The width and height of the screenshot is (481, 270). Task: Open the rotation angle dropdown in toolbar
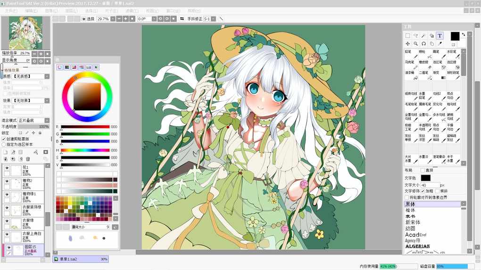tap(154, 19)
